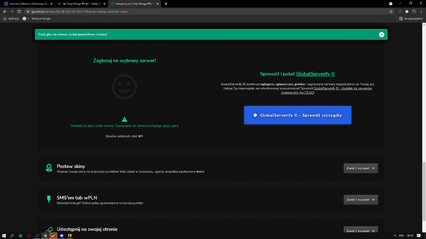Click the green warning triangle icon
The height and width of the screenshot is (239, 426).
[x=124, y=119]
